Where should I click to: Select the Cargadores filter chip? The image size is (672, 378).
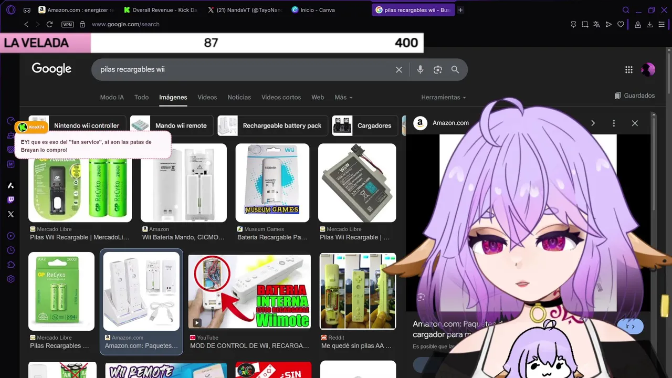tap(365, 125)
